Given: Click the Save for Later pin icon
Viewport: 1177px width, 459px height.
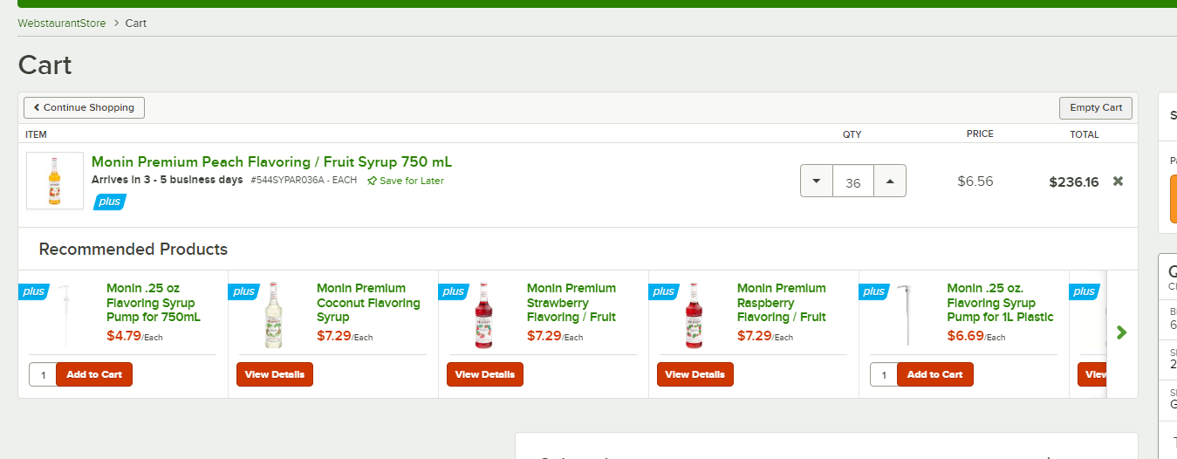Looking at the screenshot, I should coord(372,181).
